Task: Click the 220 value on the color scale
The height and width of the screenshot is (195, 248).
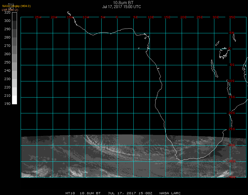Action: point(7,87)
